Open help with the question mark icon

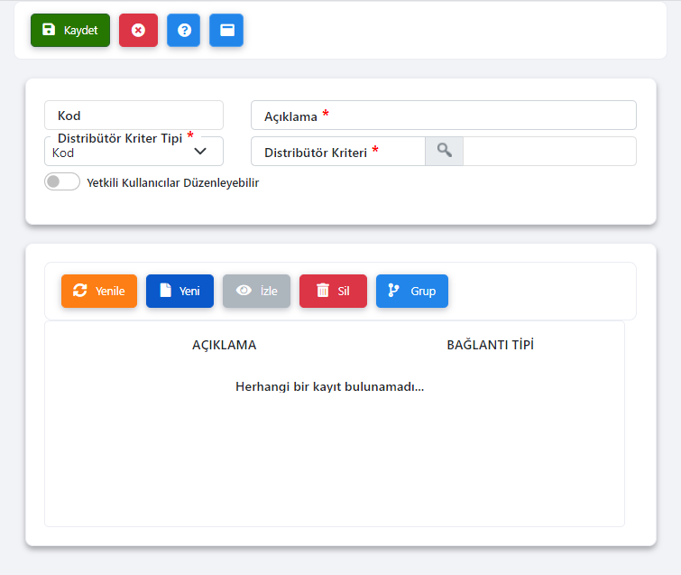point(183,30)
